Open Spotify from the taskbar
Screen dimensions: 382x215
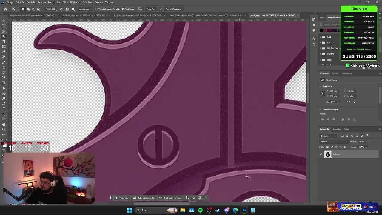(x=200, y=210)
